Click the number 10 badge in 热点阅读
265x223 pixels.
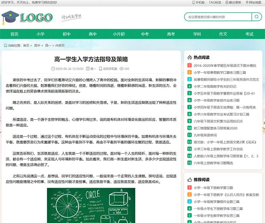189,128
